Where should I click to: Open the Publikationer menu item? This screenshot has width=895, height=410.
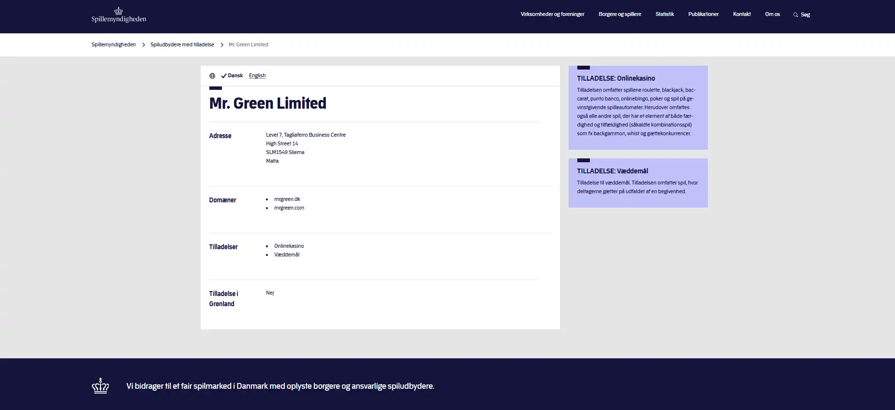[x=704, y=14]
